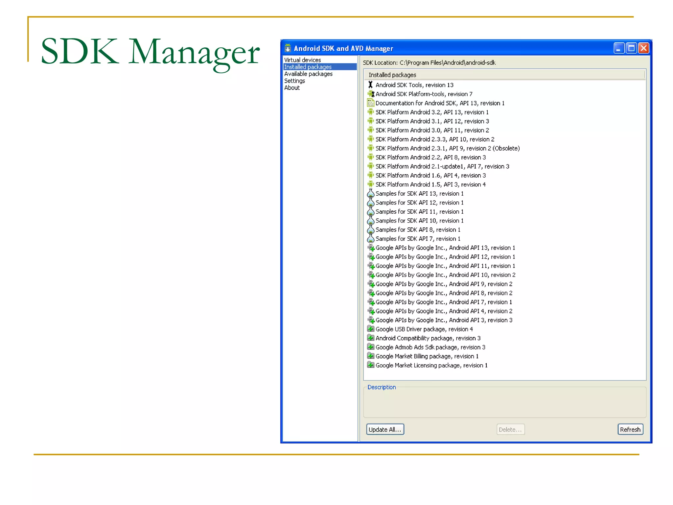Click the SDK Platform Android 3.2 robot icon
This screenshot has width=673, height=505.
(371, 112)
